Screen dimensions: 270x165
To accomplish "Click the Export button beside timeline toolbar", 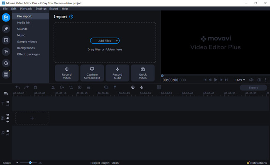I will tap(253, 88).
